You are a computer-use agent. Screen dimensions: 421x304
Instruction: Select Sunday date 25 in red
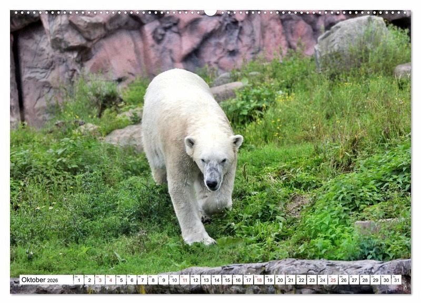point(333,280)
